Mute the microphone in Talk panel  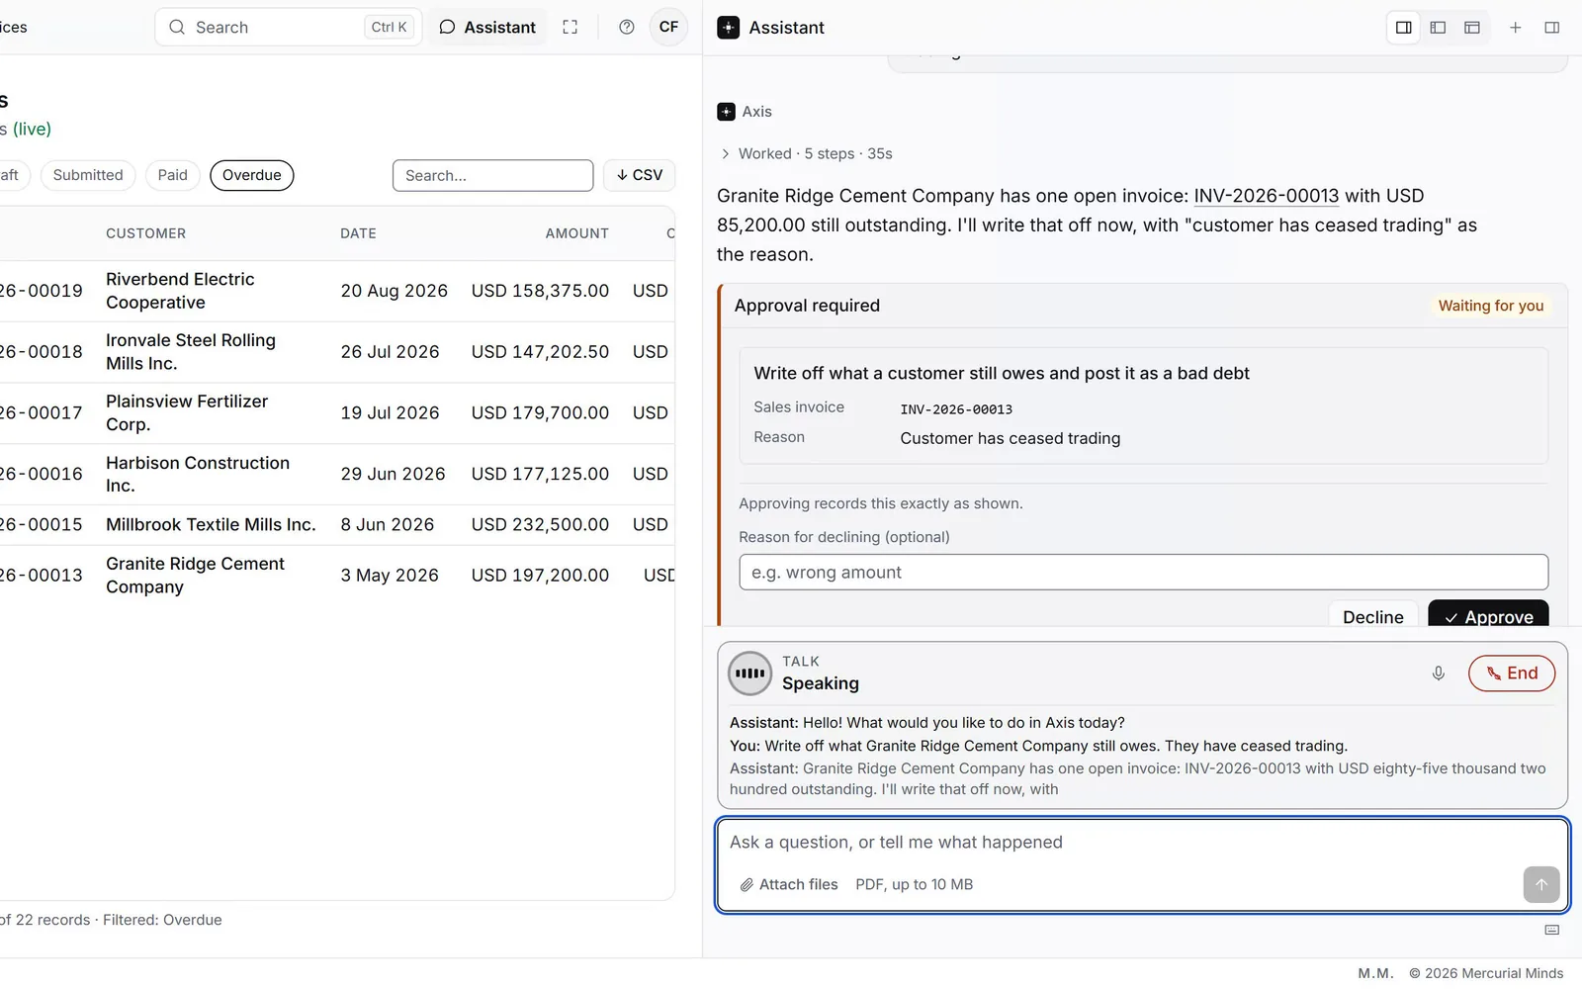coord(1438,674)
